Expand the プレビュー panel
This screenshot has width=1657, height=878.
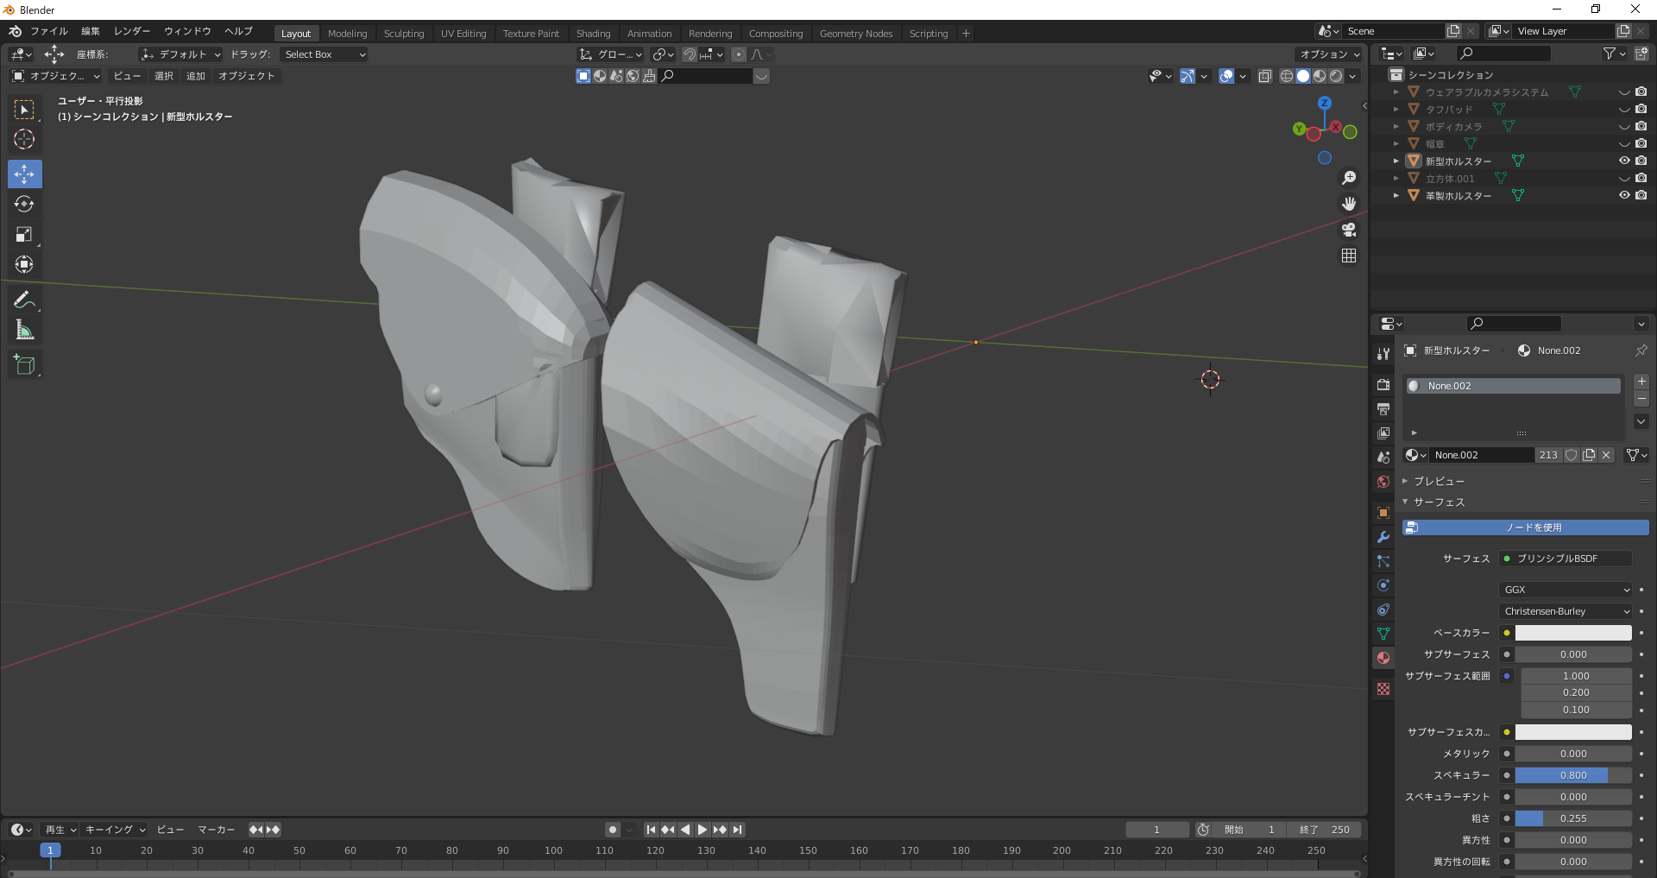(x=1439, y=481)
